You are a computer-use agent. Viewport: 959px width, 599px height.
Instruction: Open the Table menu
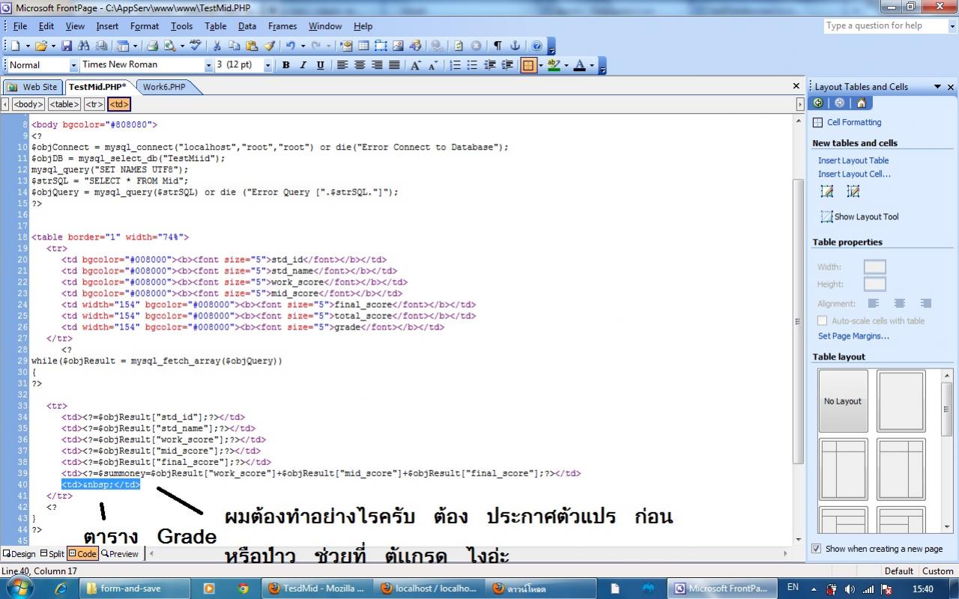pos(215,26)
